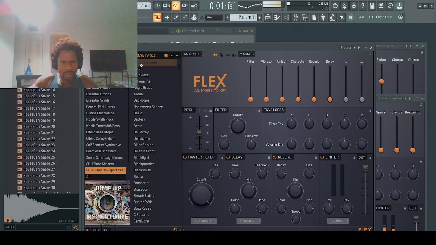436x245 pixels.
Task: Open the Pattern 1 selector dropdown
Action: pos(243,17)
